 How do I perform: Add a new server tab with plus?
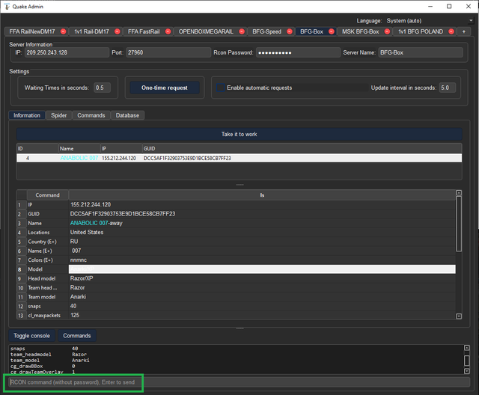click(x=464, y=31)
